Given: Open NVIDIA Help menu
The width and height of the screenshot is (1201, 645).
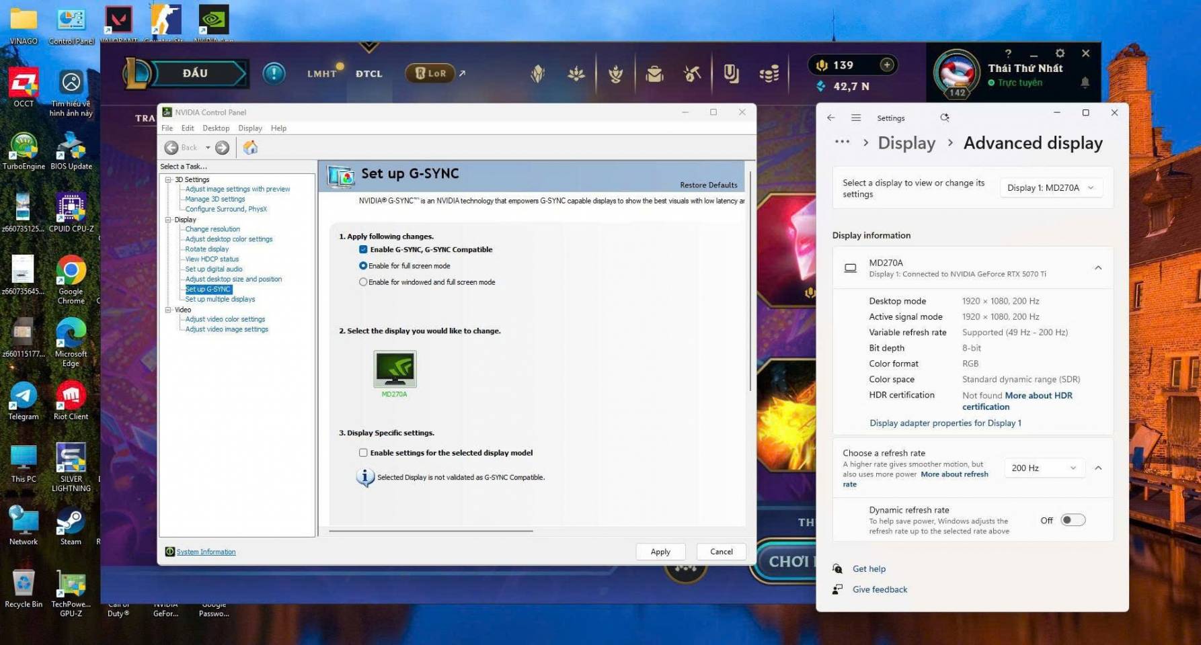Looking at the screenshot, I should coord(278,128).
